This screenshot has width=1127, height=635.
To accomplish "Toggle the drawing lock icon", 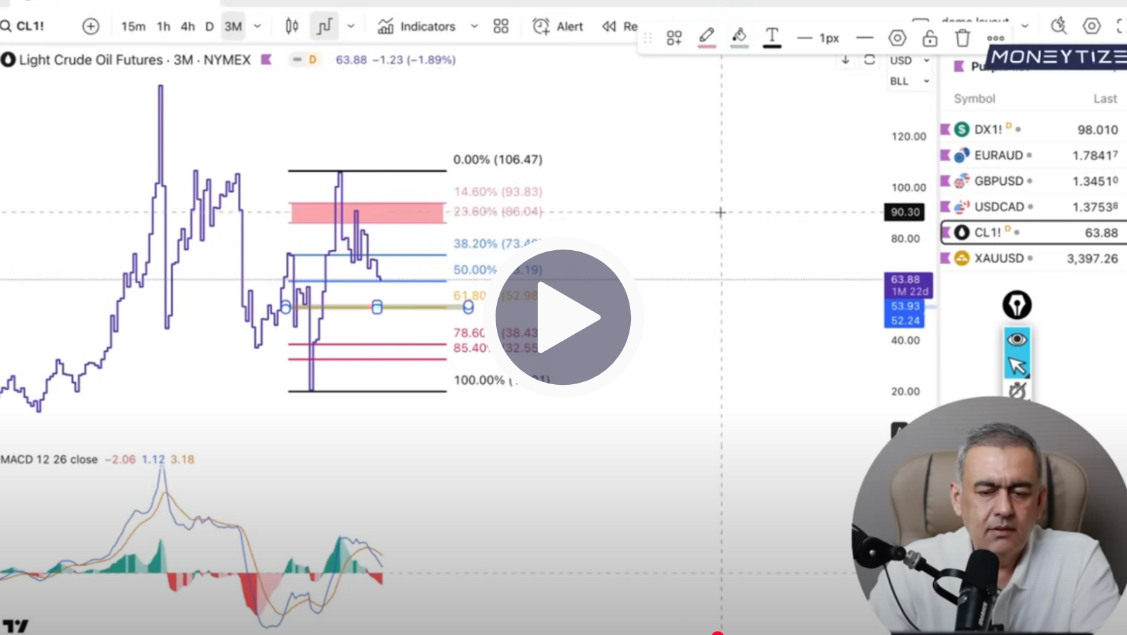I will coord(930,38).
